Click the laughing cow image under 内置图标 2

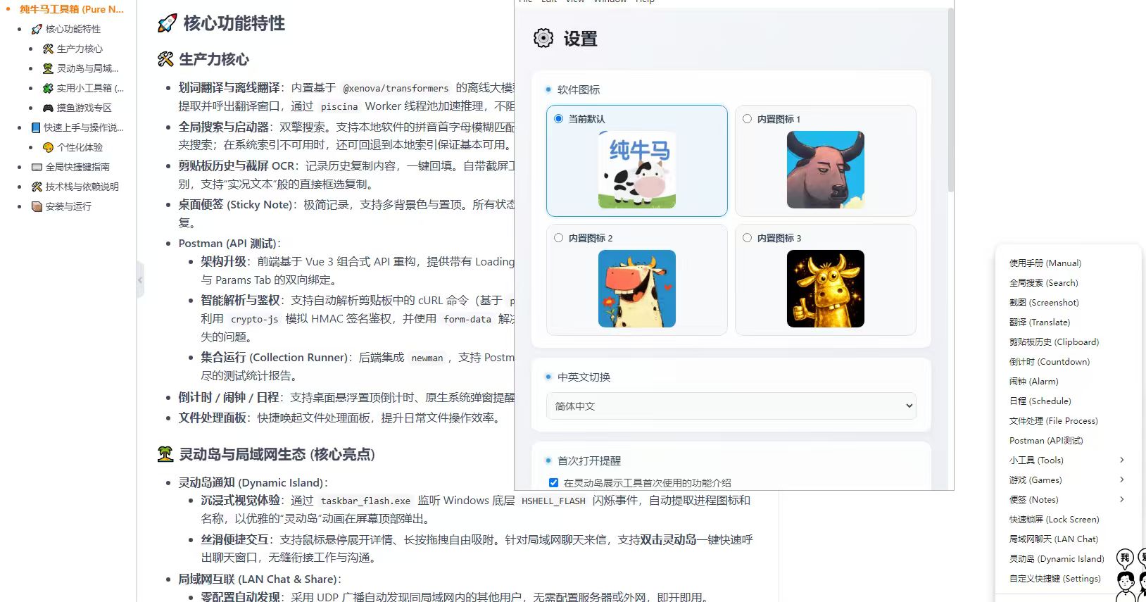point(637,289)
